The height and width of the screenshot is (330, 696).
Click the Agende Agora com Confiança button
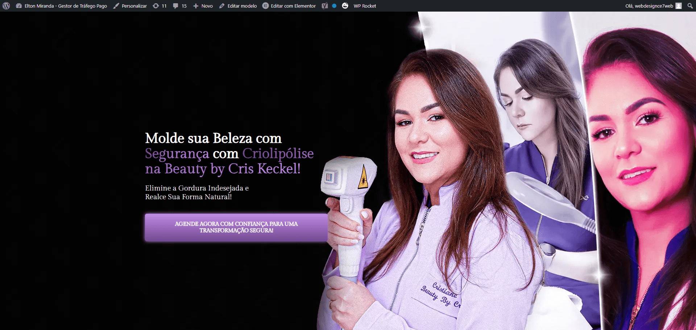(236, 227)
